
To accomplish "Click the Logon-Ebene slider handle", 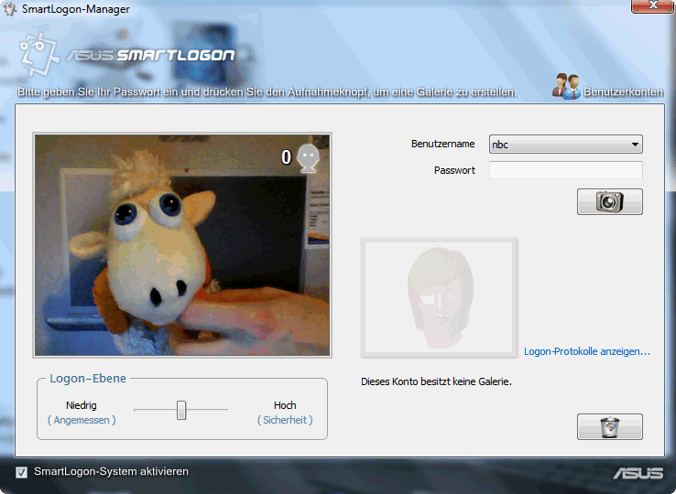I will pos(181,410).
